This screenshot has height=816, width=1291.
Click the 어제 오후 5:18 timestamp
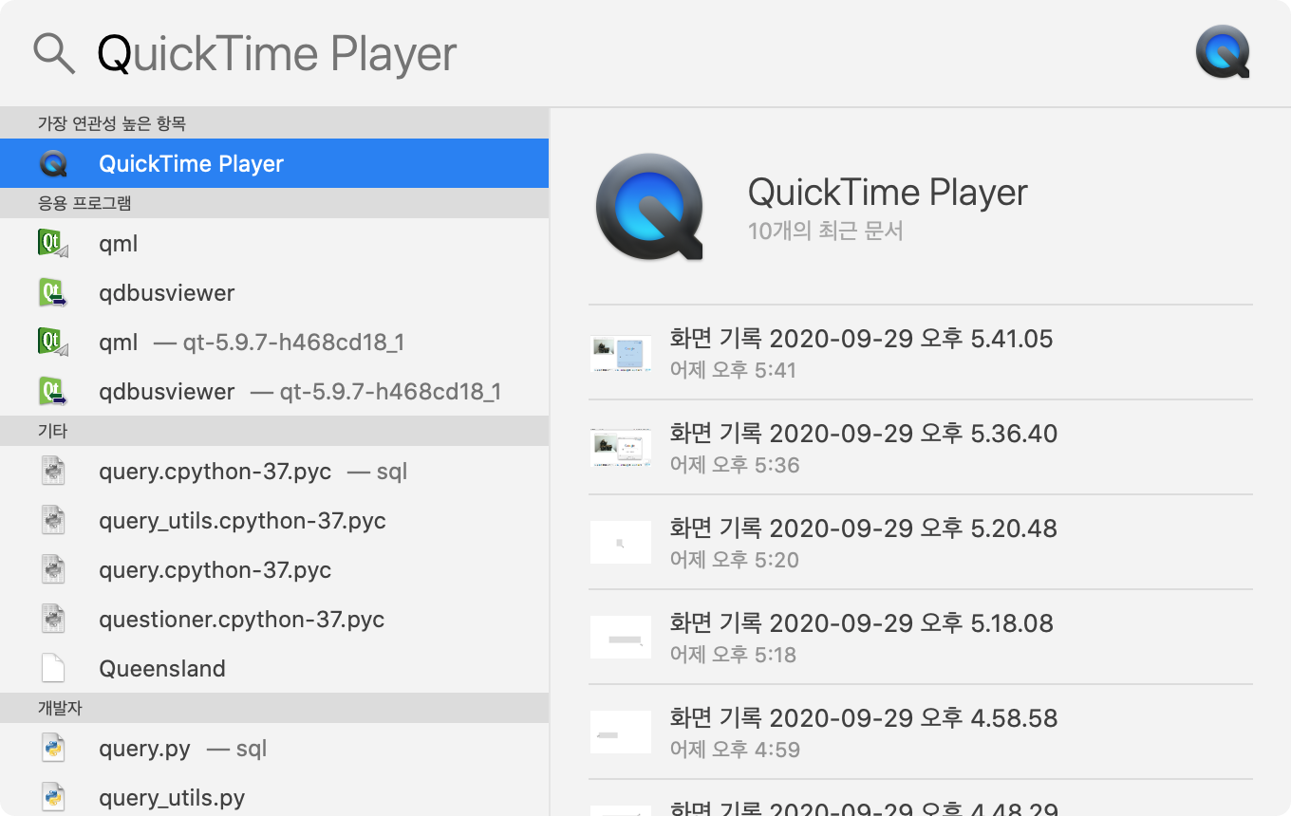click(733, 655)
